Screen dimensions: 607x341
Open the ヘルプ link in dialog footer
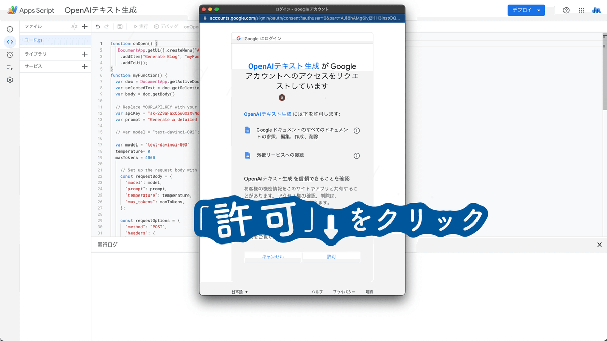(x=317, y=292)
